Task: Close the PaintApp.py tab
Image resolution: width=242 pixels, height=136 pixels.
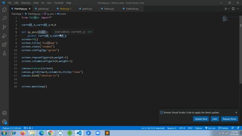Action: pyautogui.click(x=29, y=9)
